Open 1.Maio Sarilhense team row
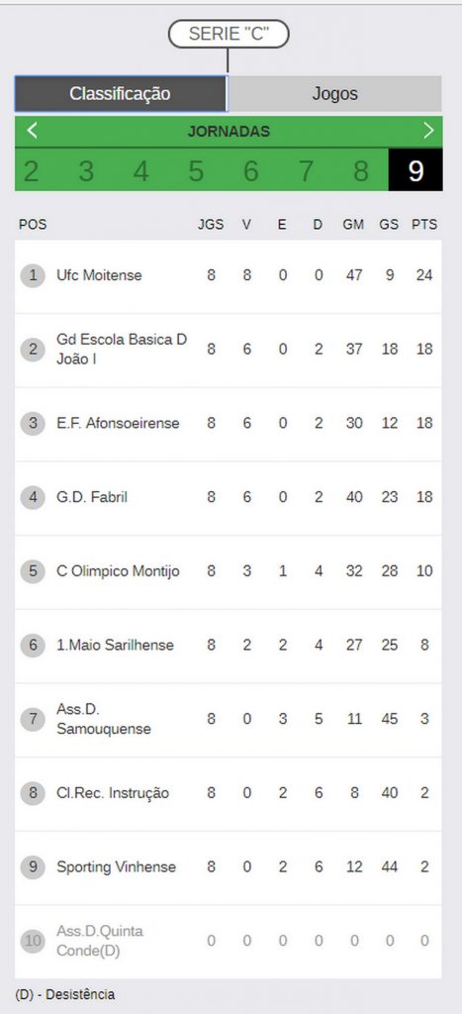 (229, 646)
